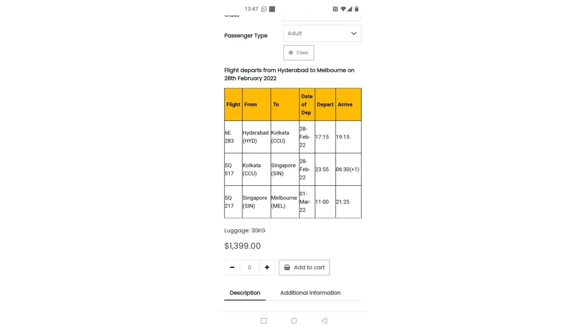The width and height of the screenshot is (588, 330).
Task: Tap the battery icon in status bar
Action: click(357, 9)
